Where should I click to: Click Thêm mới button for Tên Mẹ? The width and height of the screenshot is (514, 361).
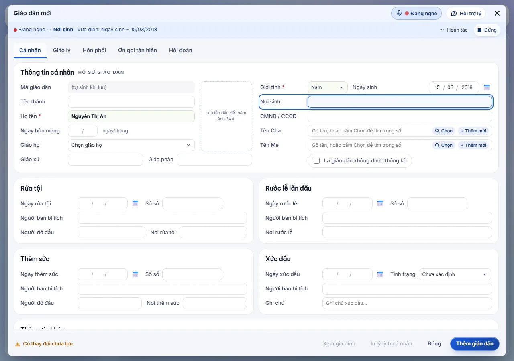pyautogui.click(x=473, y=145)
